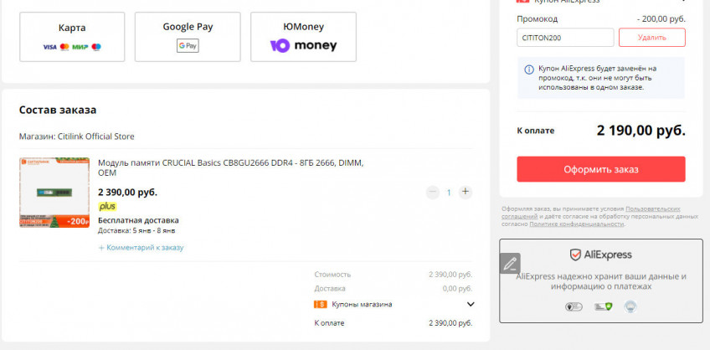The image size is (710, 350).
Task: Click the Удалить promo code button
Action: pos(652,38)
